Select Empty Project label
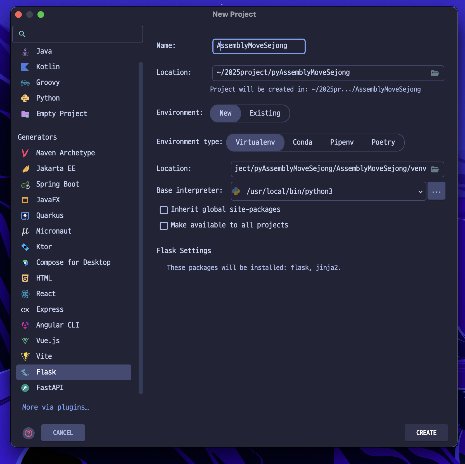465x464 pixels. tap(62, 114)
